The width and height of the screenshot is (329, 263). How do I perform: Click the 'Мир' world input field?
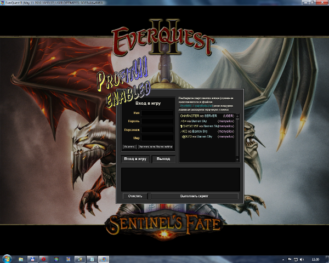pos(158,138)
